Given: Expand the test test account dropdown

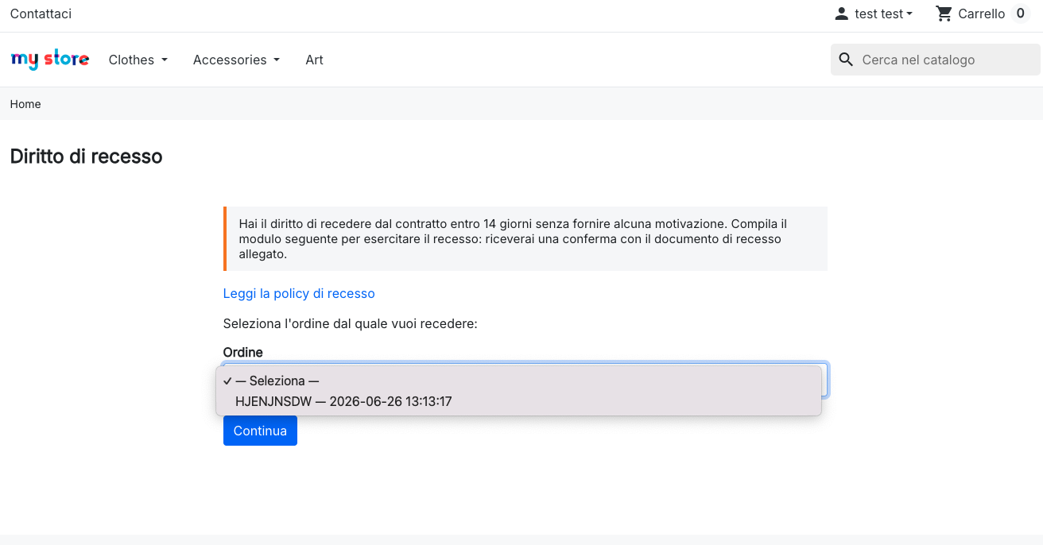Looking at the screenshot, I should [883, 14].
